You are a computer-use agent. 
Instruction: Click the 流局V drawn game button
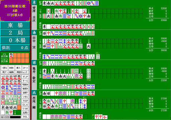coord(25,113)
